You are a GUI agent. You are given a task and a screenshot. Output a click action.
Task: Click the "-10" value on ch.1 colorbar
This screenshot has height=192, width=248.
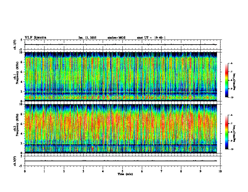(231, 98)
